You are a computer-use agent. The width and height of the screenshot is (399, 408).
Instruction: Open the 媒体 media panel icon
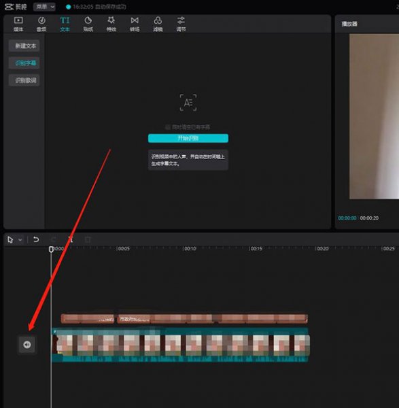[18, 24]
